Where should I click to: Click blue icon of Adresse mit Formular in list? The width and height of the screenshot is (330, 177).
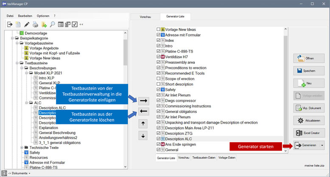163,35
